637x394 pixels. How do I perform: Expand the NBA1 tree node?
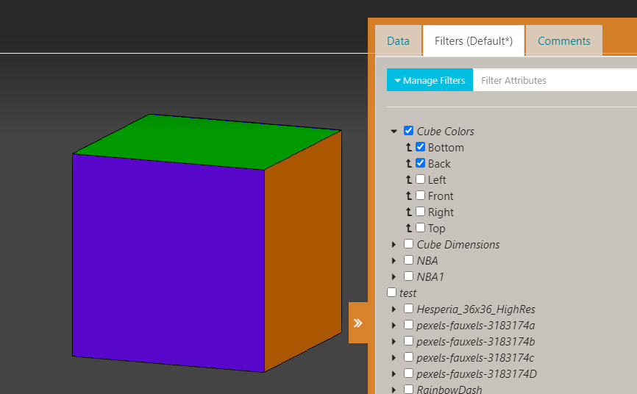click(394, 277)
